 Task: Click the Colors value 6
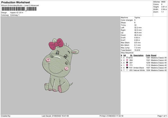(162, 4)
